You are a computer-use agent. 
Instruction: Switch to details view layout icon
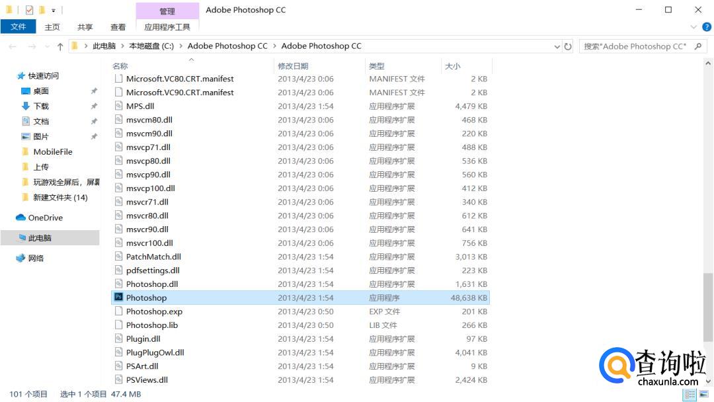coord(690,394)
